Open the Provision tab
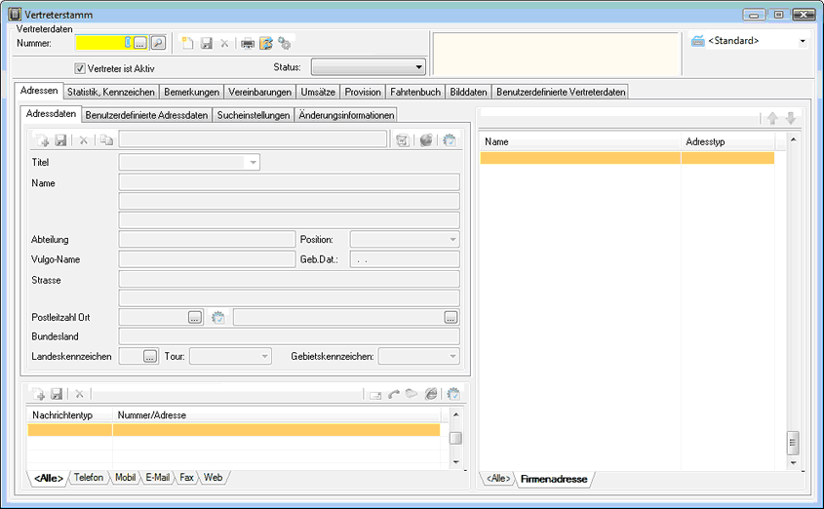Viewport: 824px width, 509px height. (363, 92)
